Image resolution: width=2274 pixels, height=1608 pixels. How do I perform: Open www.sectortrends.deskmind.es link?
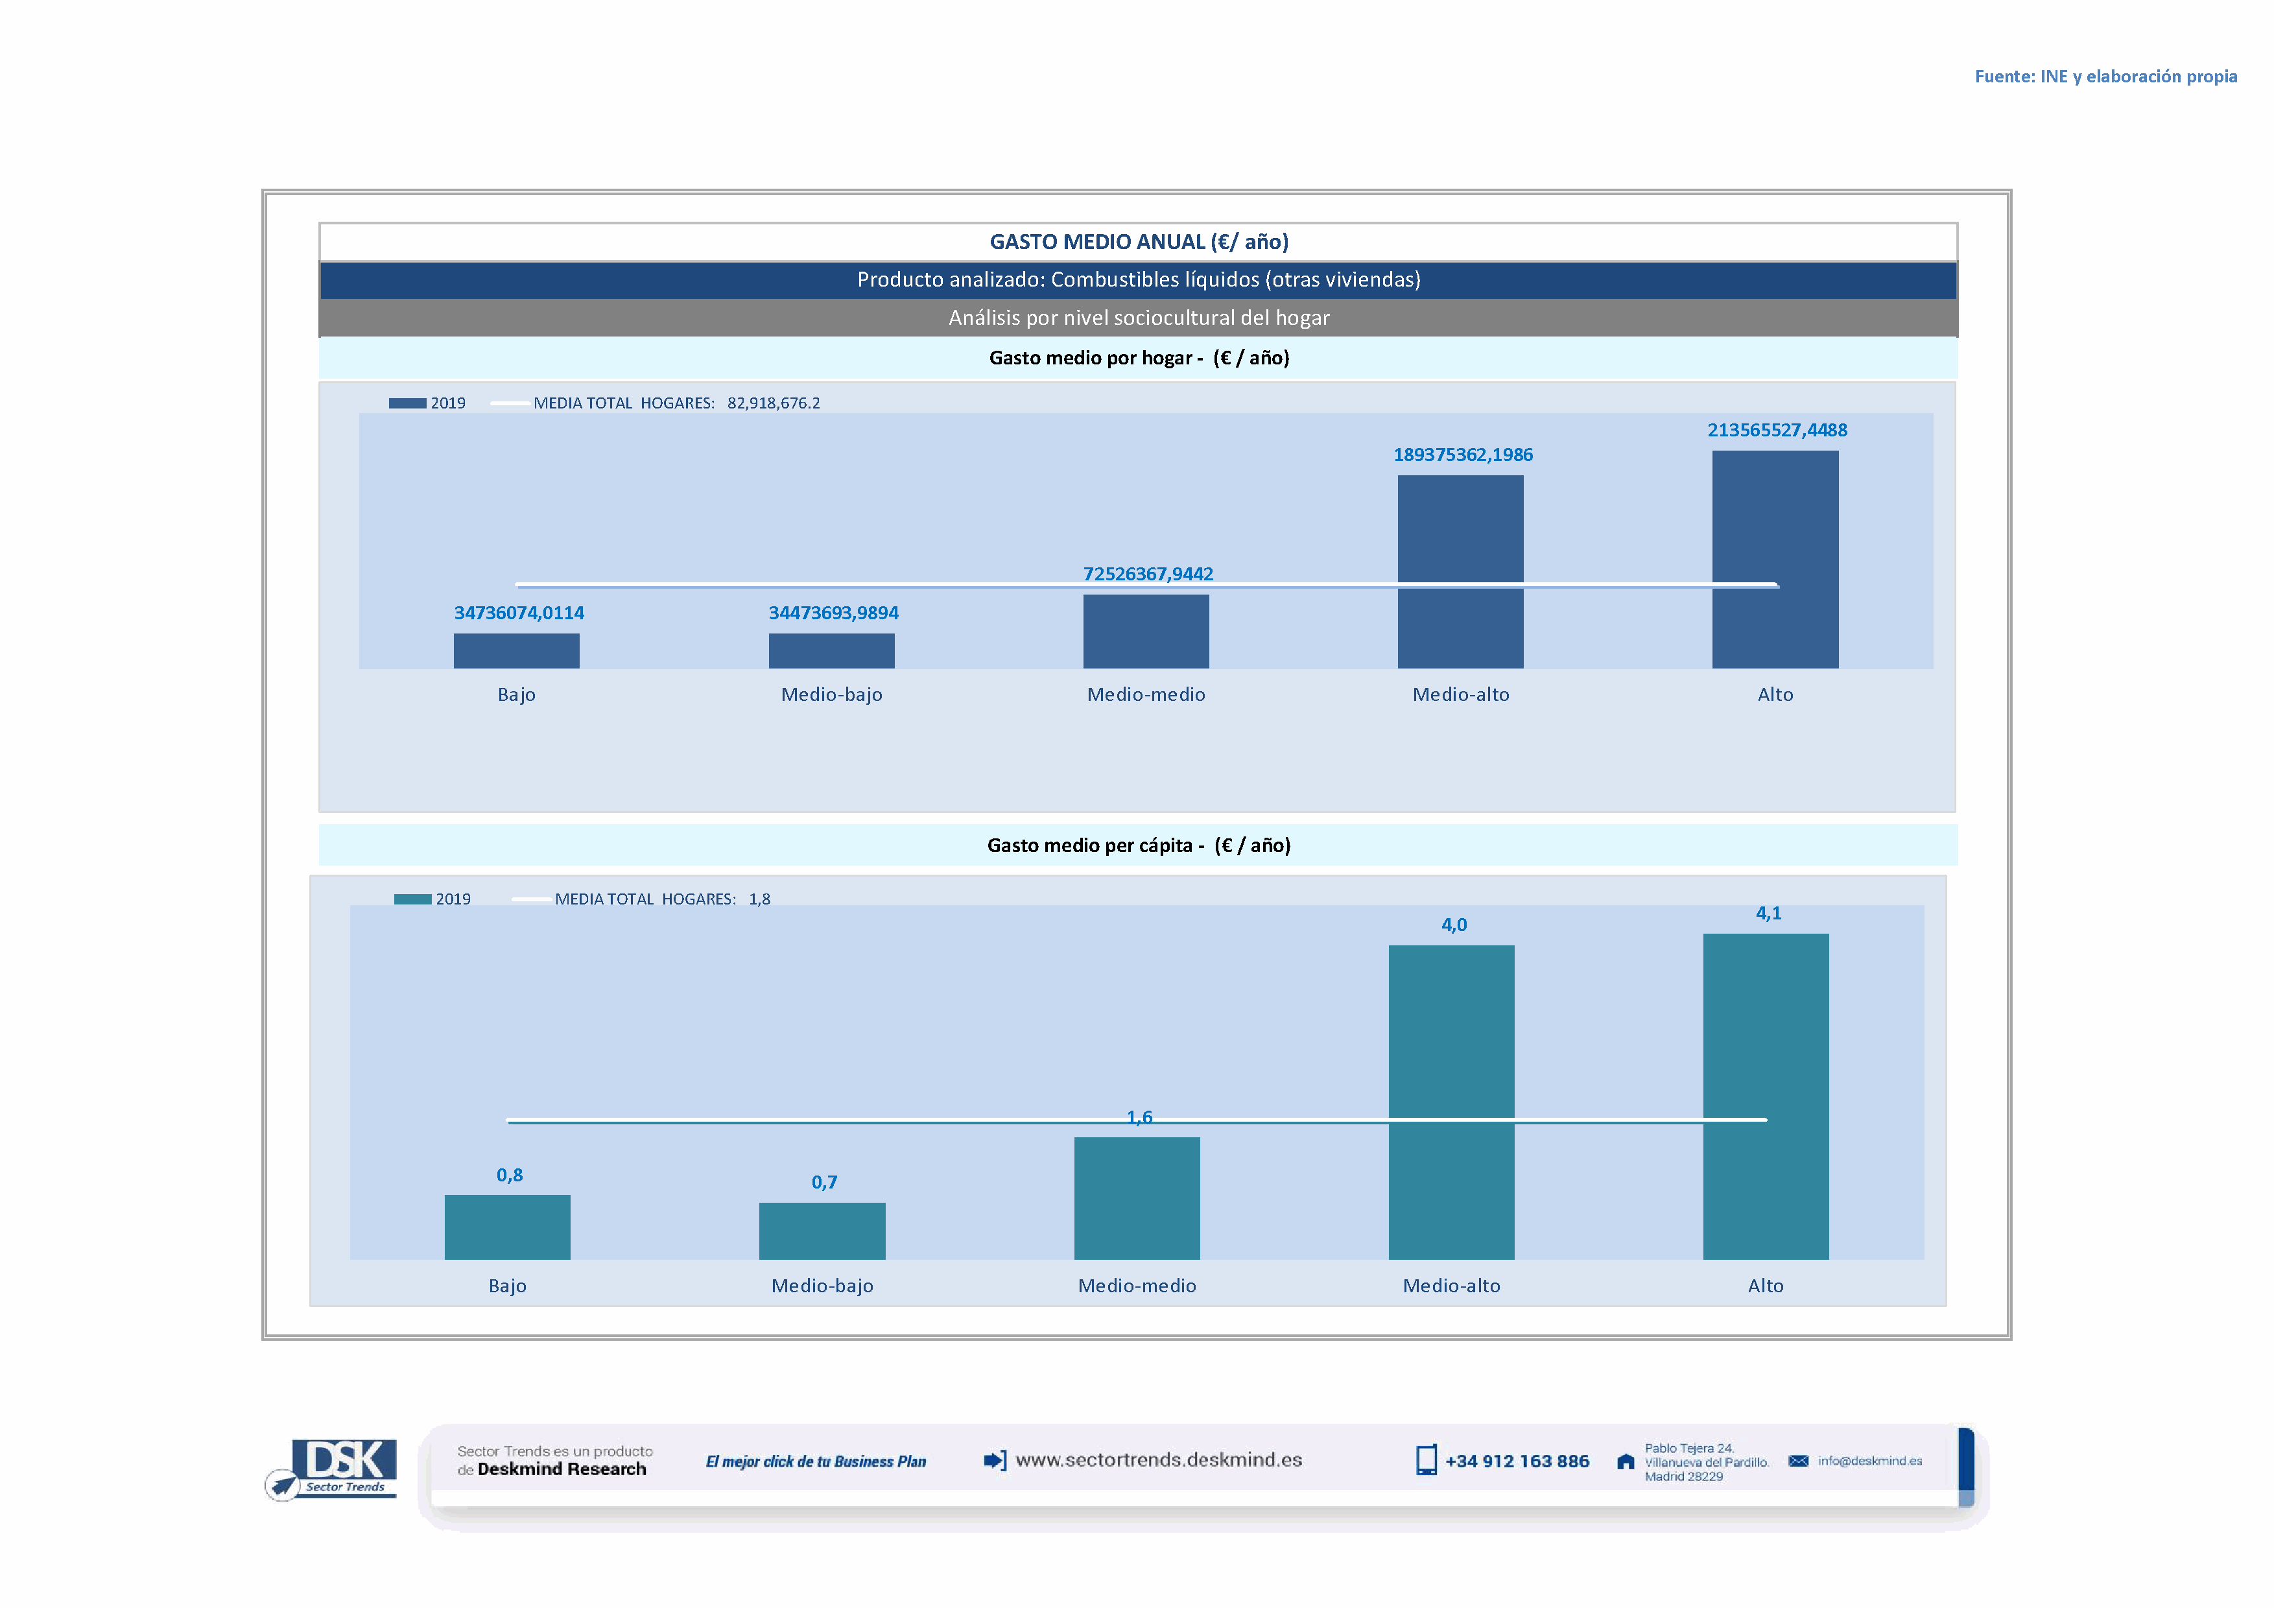click(1158, 1460)
